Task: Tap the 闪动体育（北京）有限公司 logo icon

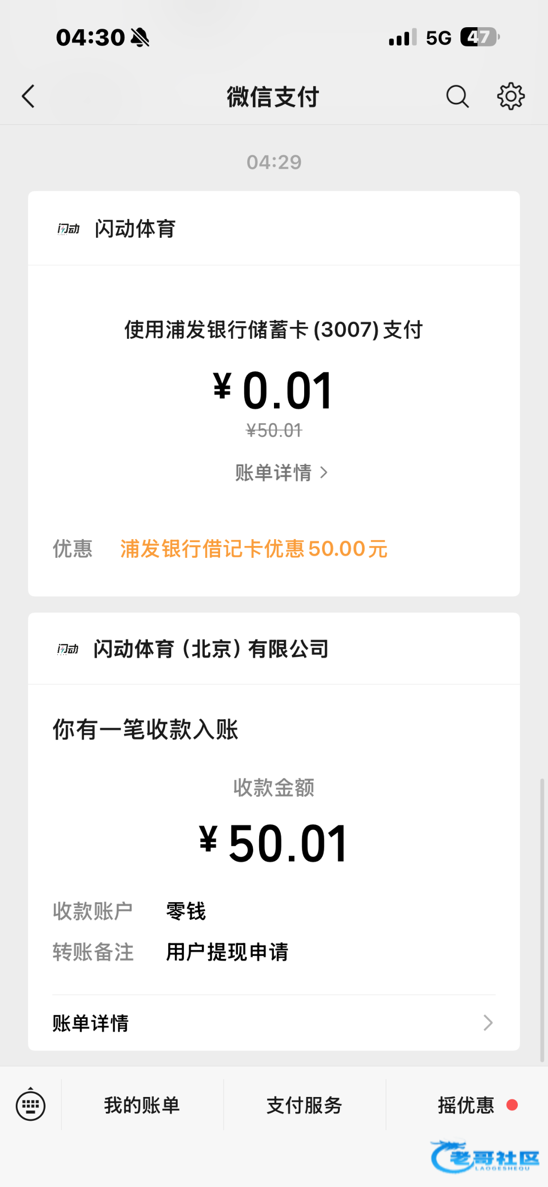Action: [x=68, y=649]
